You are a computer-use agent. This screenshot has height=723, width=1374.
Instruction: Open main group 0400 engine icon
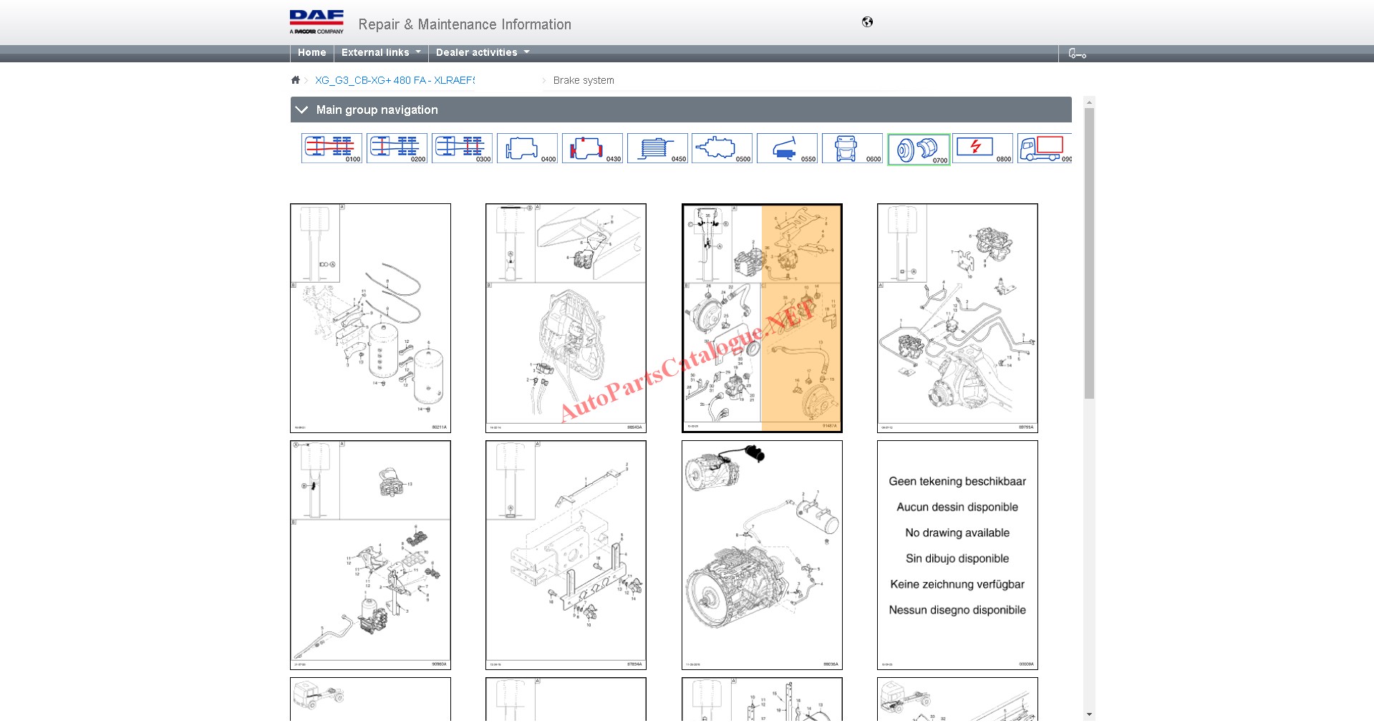tap(527, 148)
